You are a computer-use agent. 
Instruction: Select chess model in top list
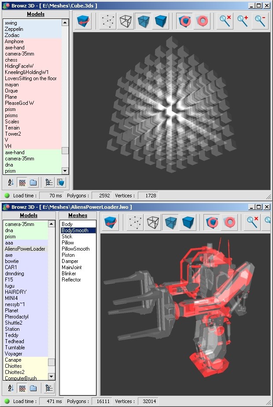pos(33,60)
